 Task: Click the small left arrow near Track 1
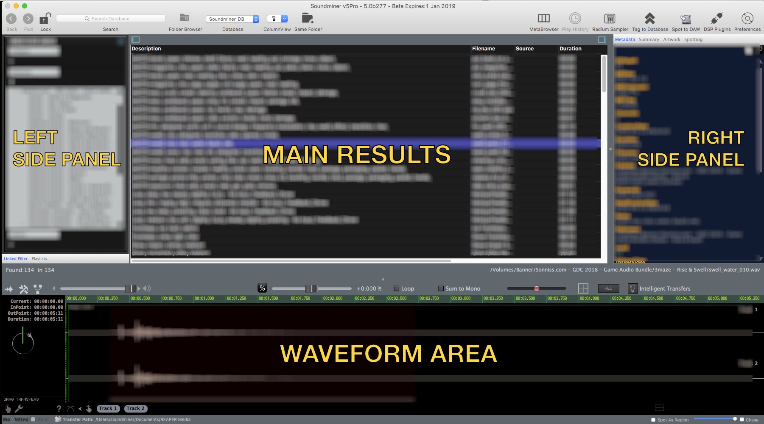point(80,409)
